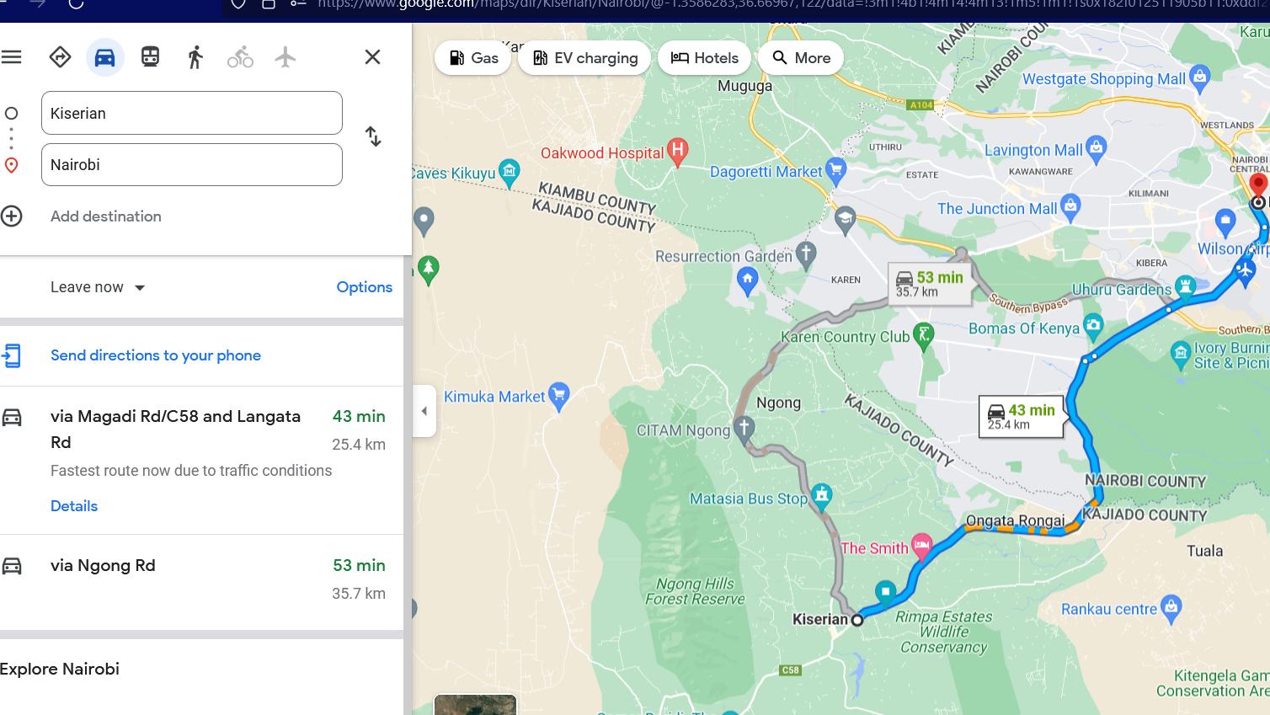This screenshot has width=1270, height=715.
Task: Send directions to your phone
Action: [x=156, y=355]
